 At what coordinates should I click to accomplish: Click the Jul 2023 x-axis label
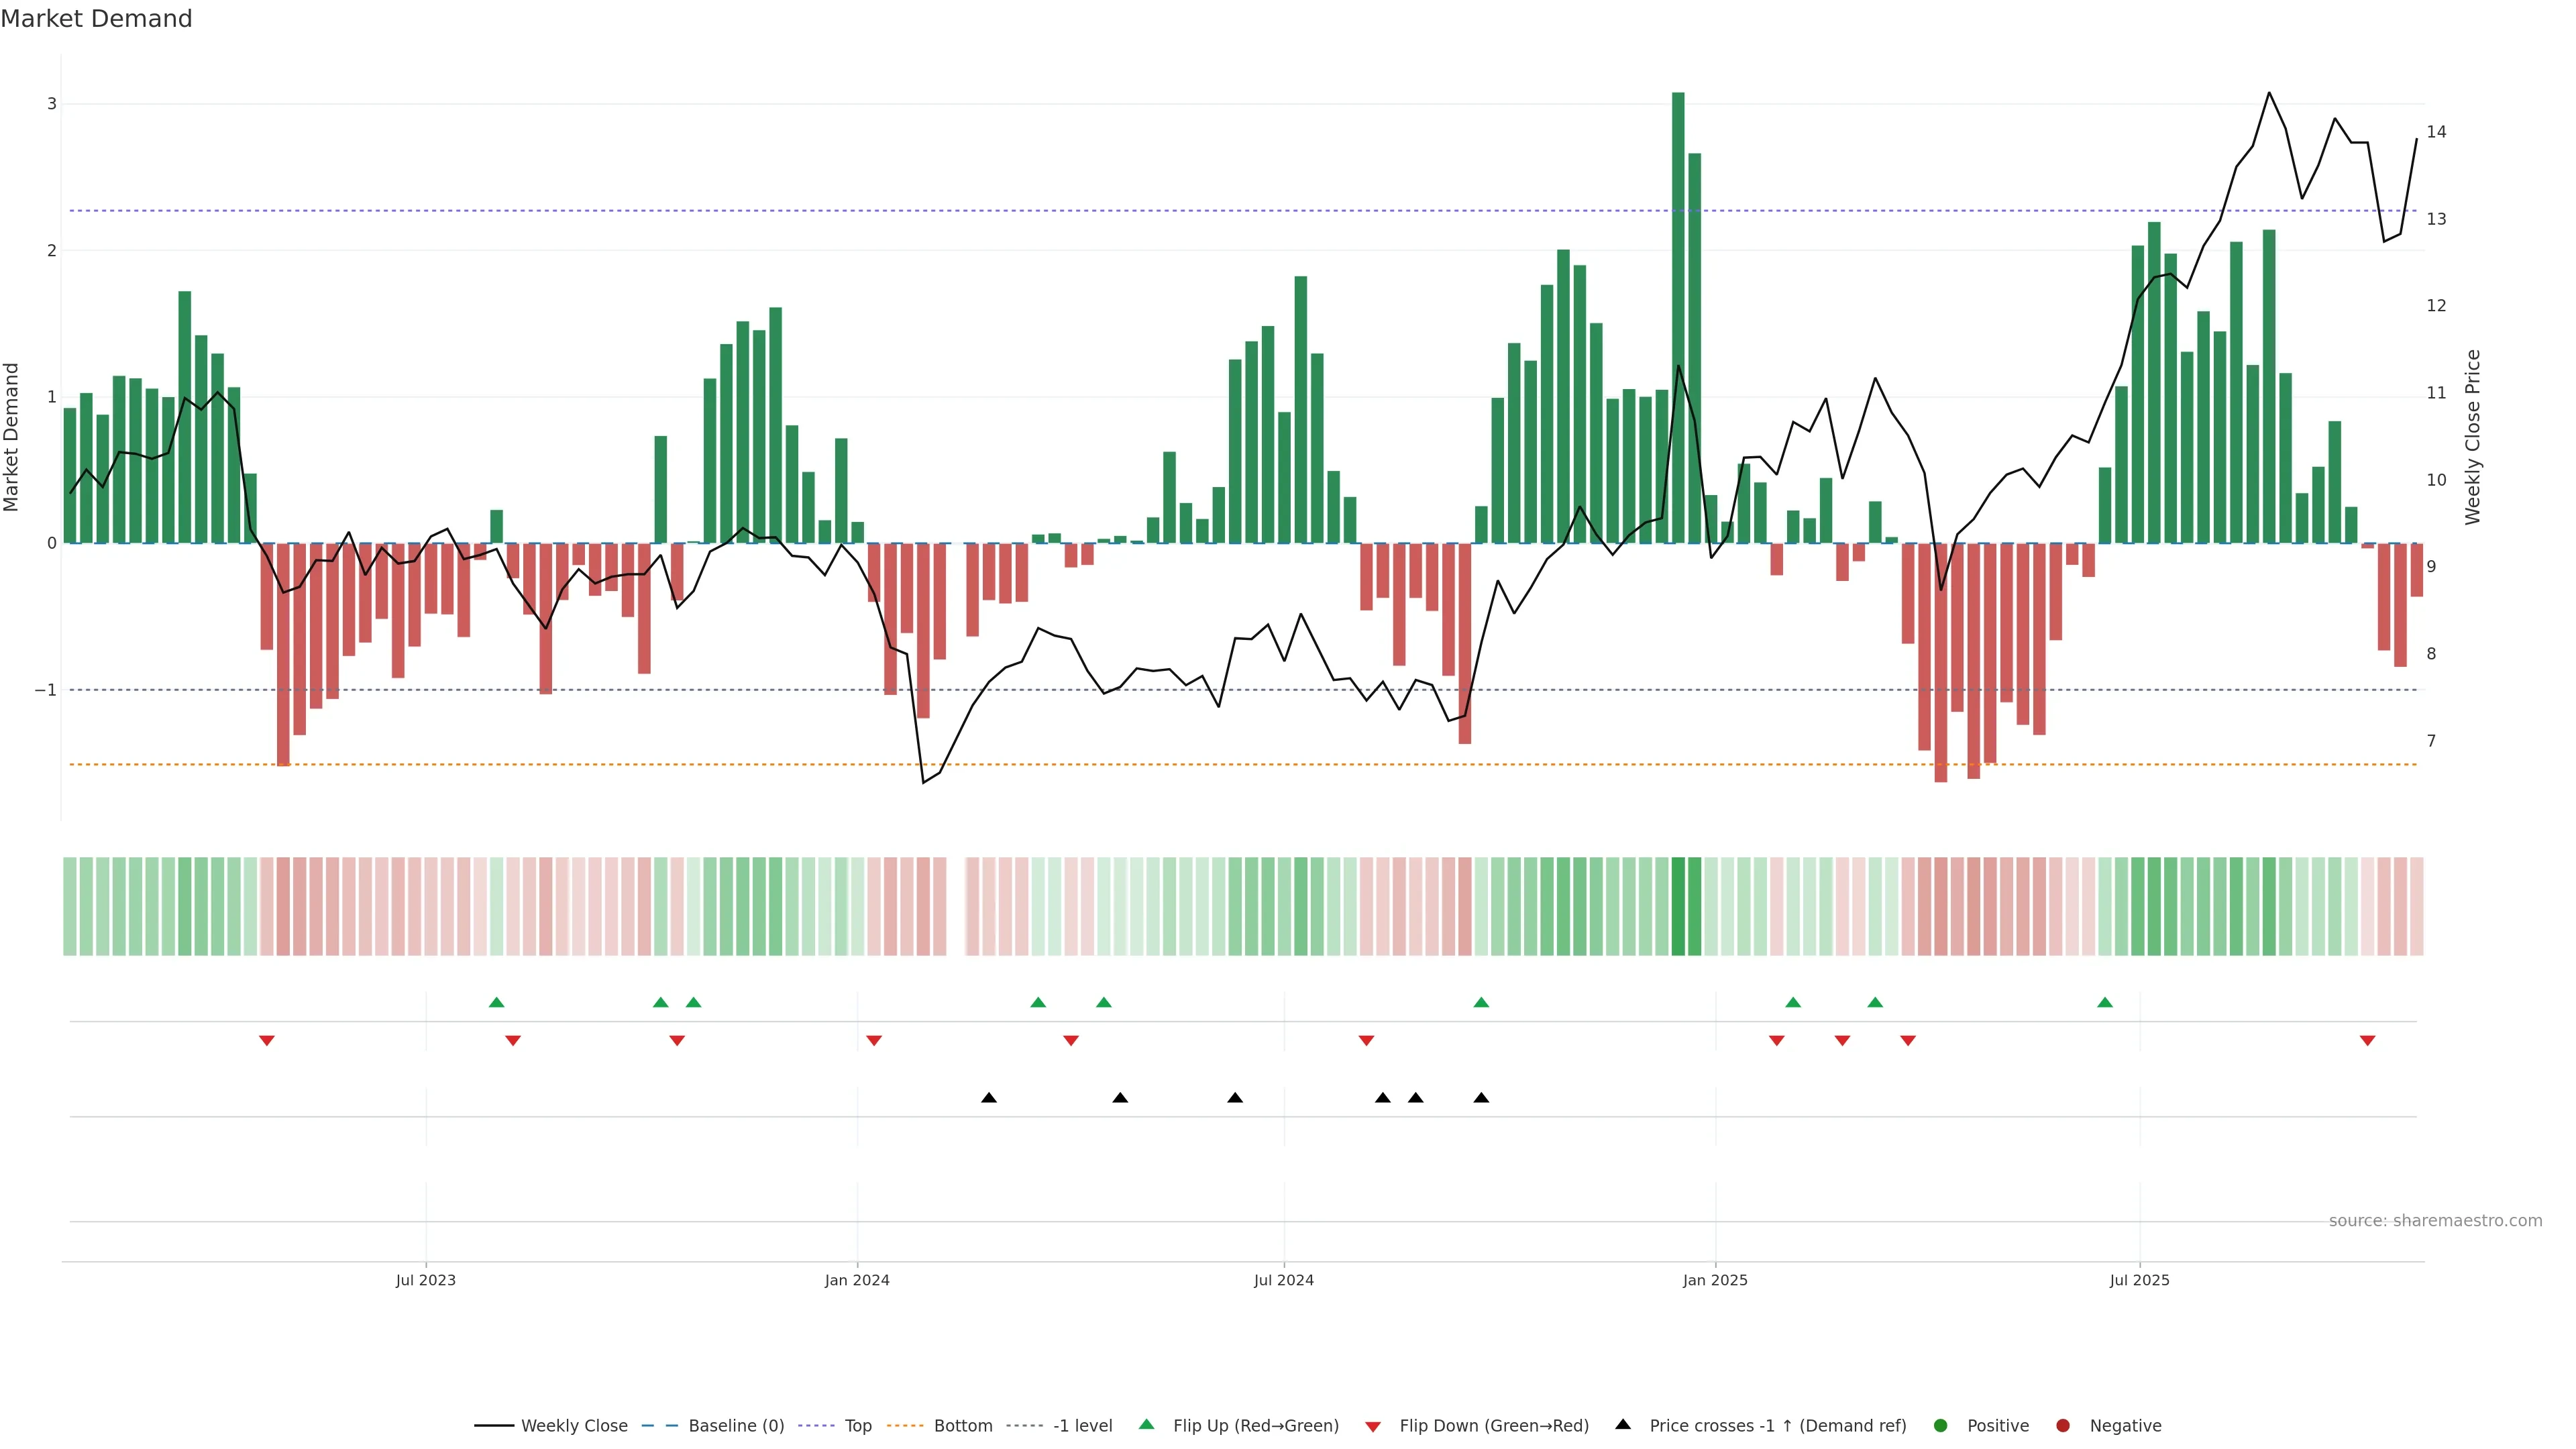coord(425,1281)
